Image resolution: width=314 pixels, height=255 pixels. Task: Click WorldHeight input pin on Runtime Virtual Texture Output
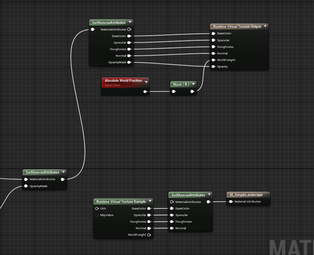[213, 60]
